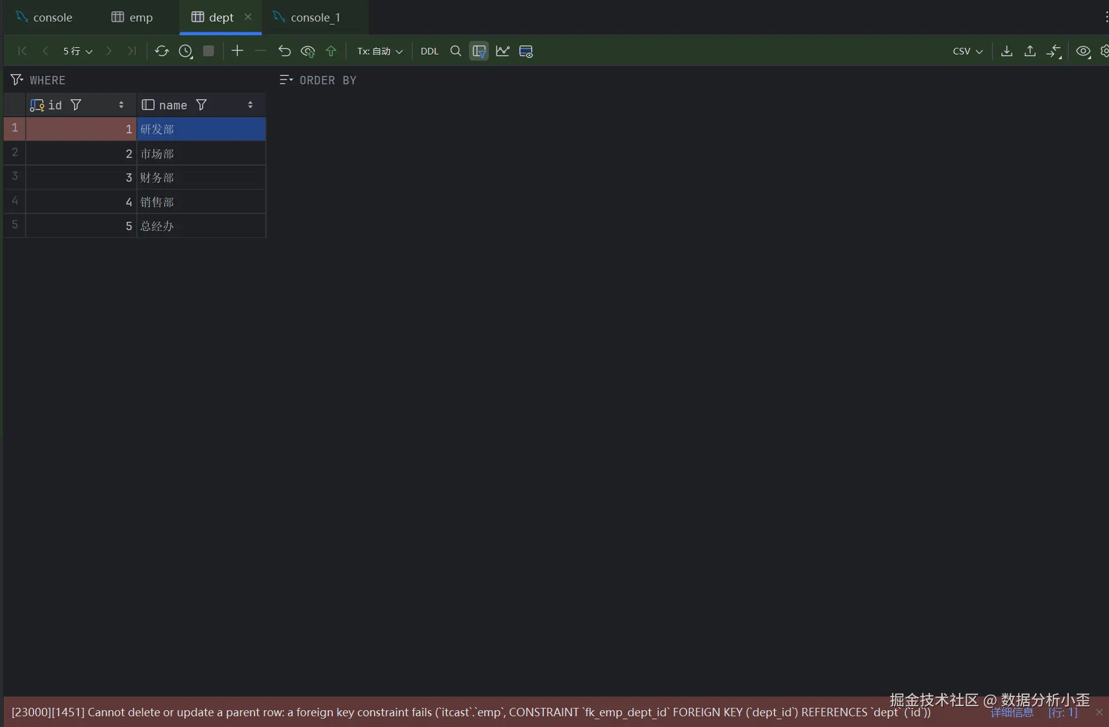Screen dimensions: 1109x727
Task: Select row 2 by its row number
Action: coord(15,153)
